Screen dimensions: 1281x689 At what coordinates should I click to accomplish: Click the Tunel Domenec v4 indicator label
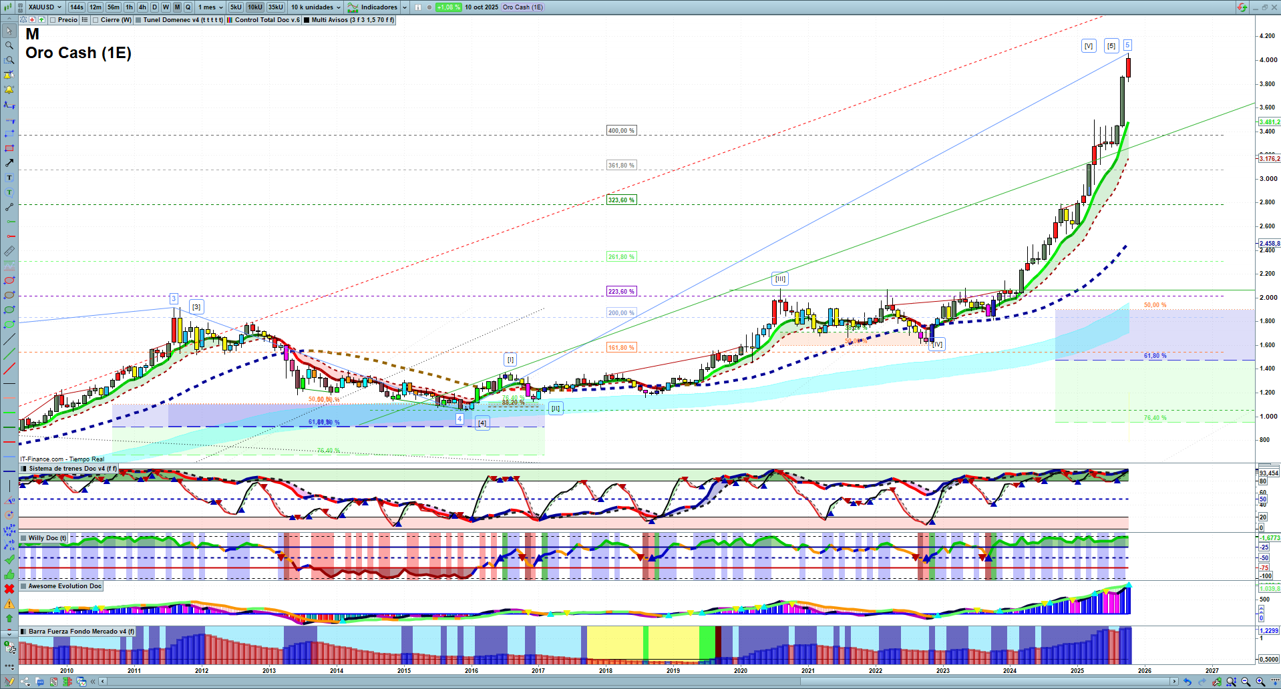coord(182,20)
